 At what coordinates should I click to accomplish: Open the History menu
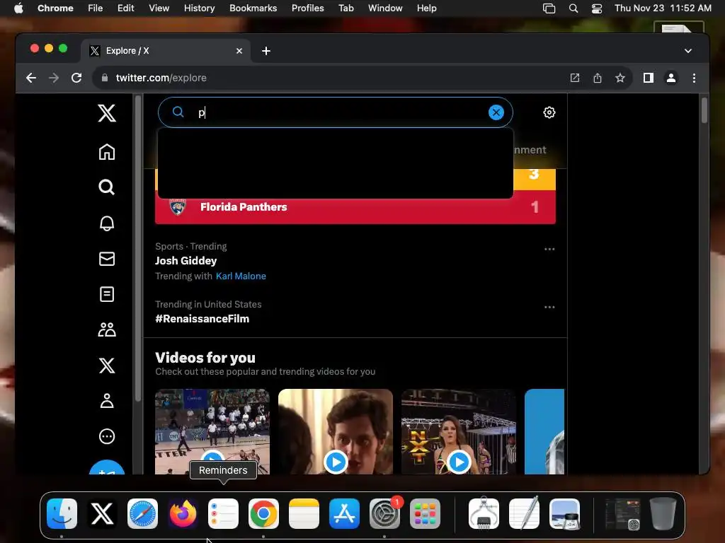coord(199,8)
